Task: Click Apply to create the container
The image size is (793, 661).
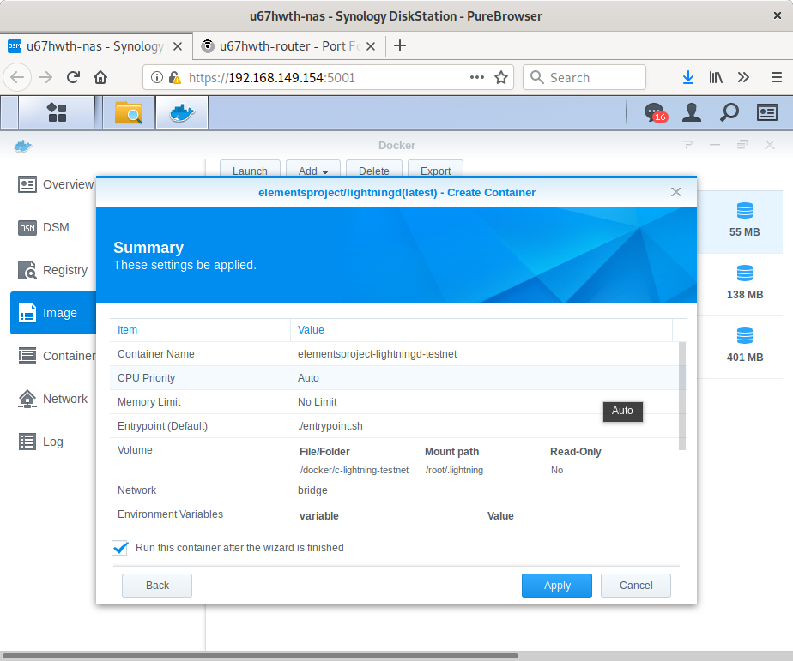Action: tap(557, 586)
